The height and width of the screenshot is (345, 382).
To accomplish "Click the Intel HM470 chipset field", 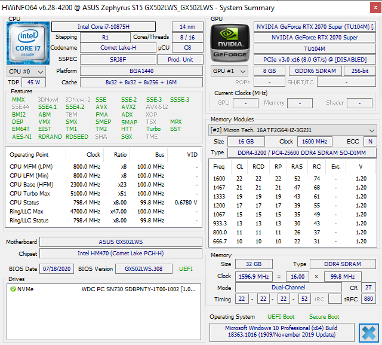I will [x=121, y=254].
